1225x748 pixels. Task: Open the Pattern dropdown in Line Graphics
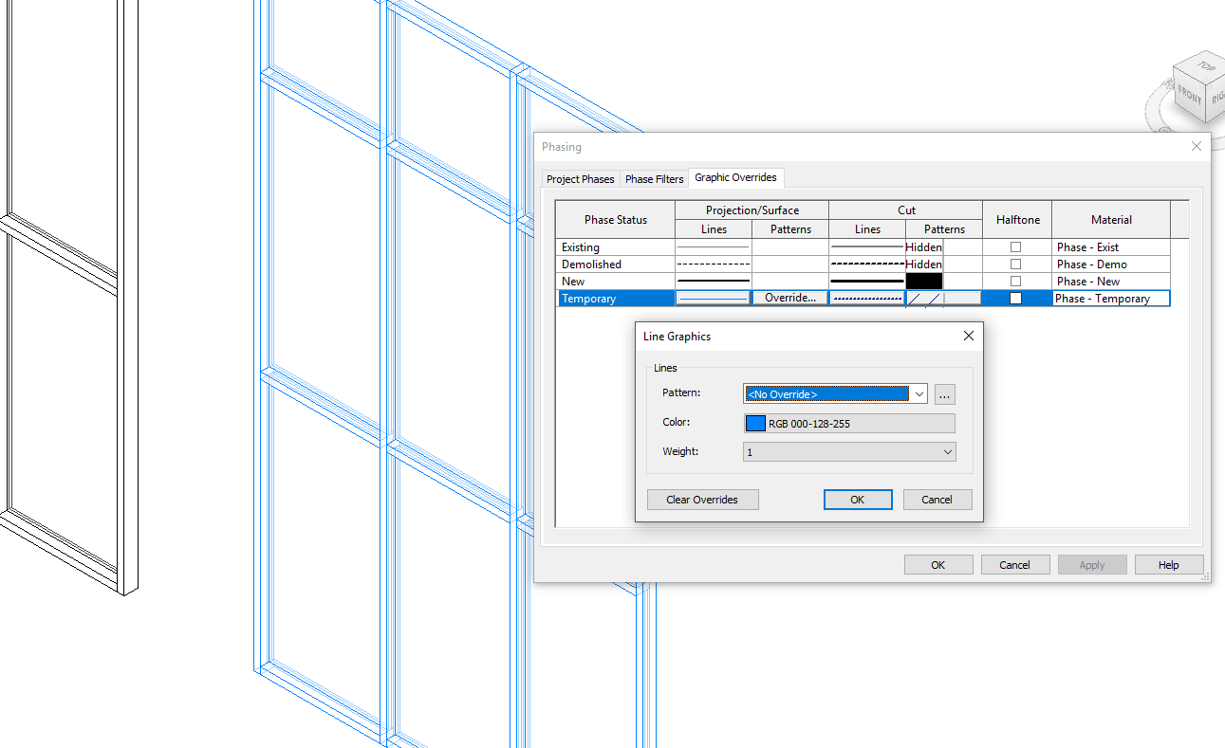pyautogui.click(x=918, y=393)
